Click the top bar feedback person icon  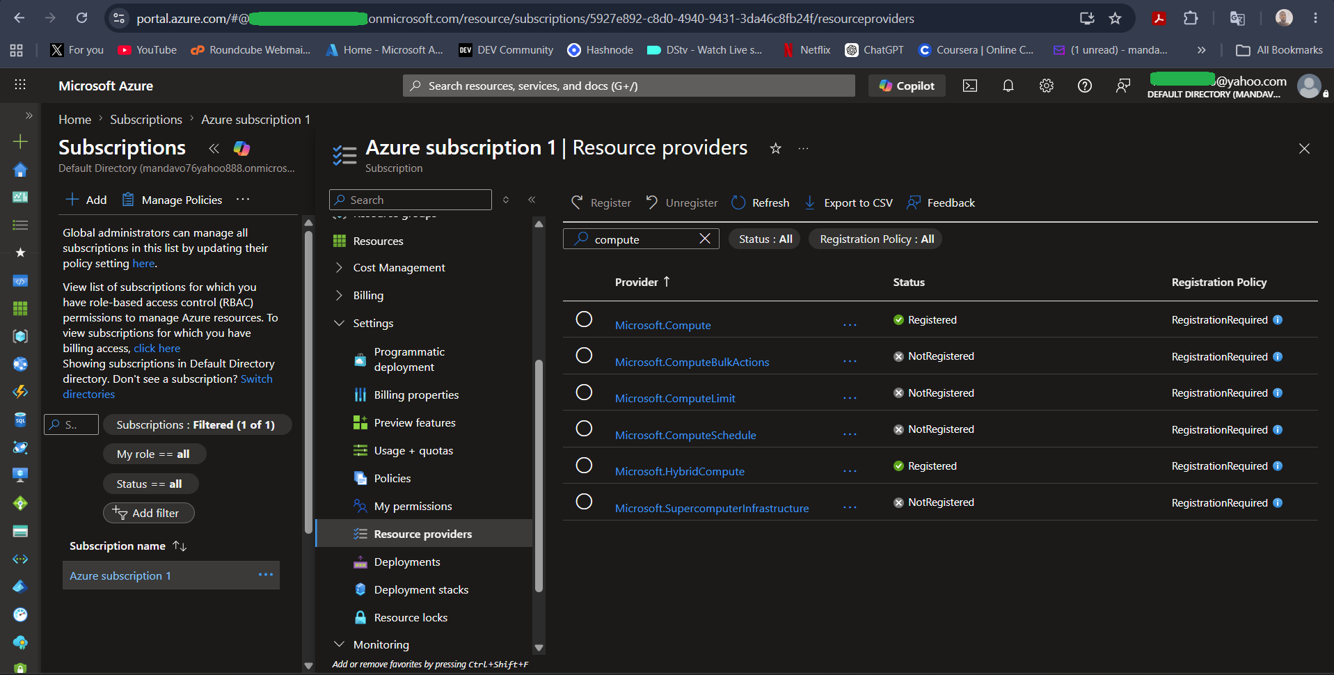[1122, 86]
